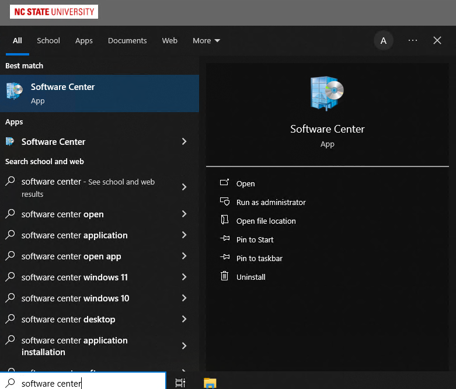This screenshot has width=456, height=389.
Task: Expand Software Center app entry chevron
Action: [x=184, y=141]
